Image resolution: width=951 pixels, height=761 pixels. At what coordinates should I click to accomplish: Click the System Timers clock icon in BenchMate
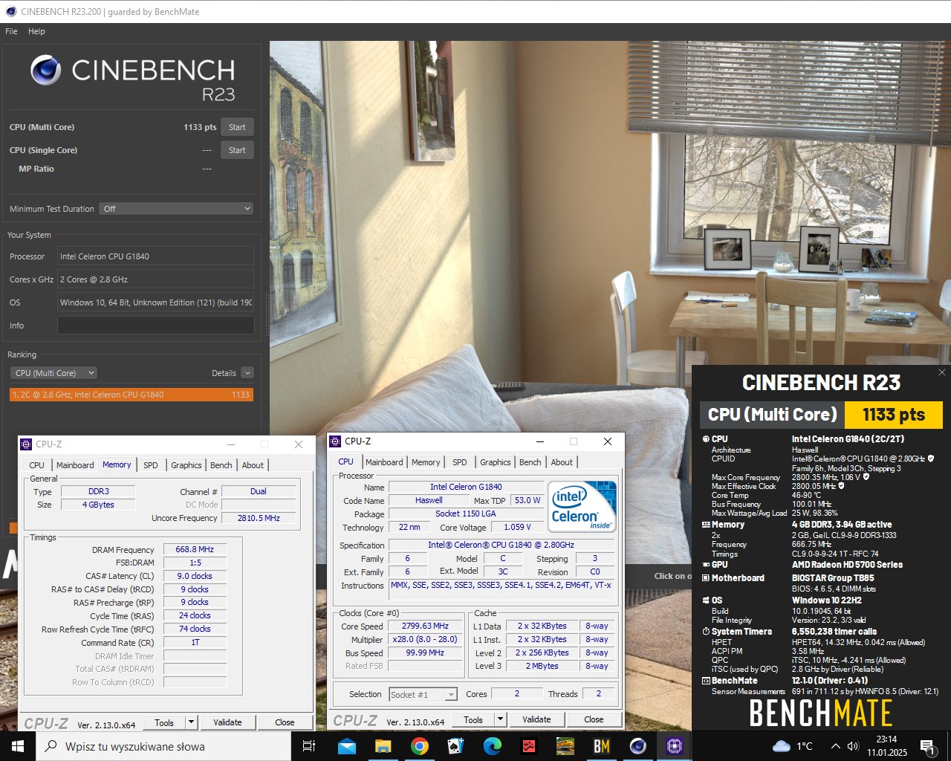pyautogui.click(x=706, y=632)
